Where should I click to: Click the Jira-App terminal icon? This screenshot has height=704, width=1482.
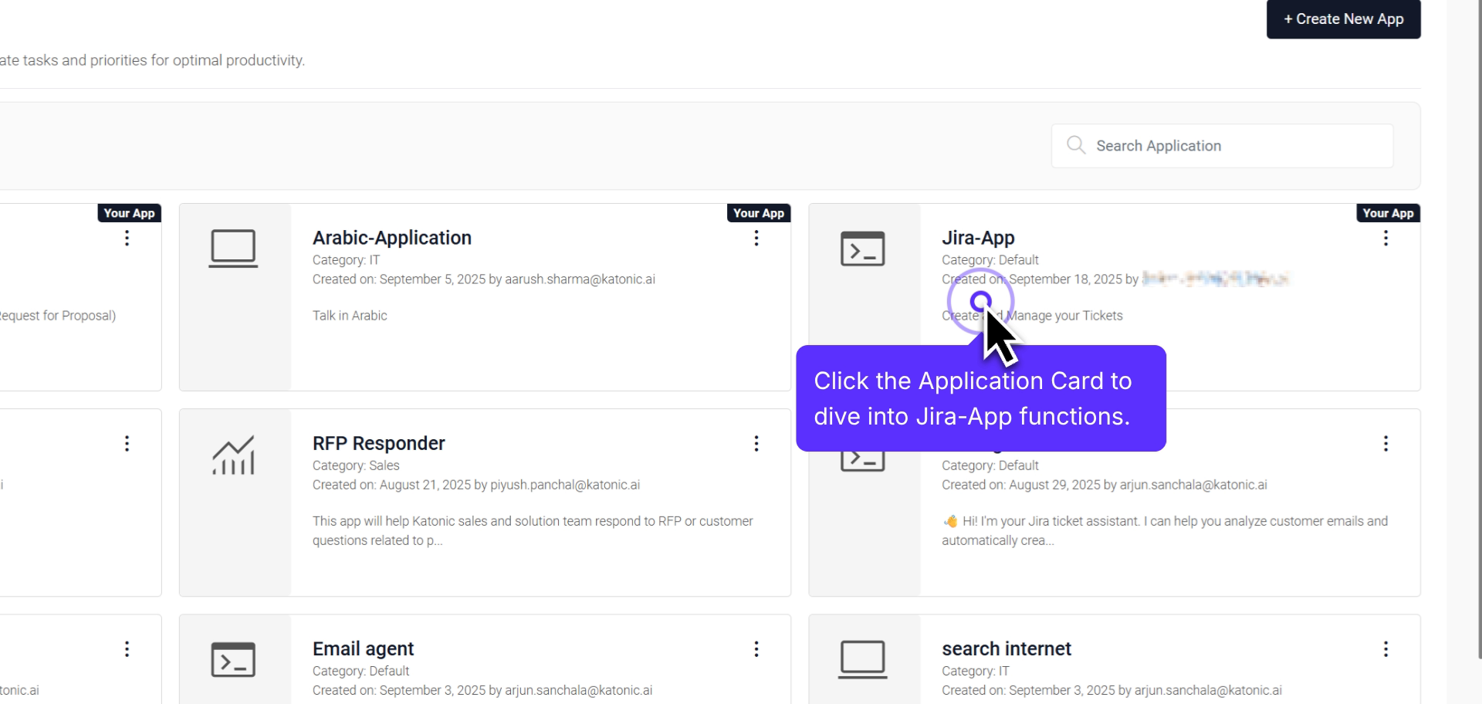pyautogui.click(x=862, y=248)
